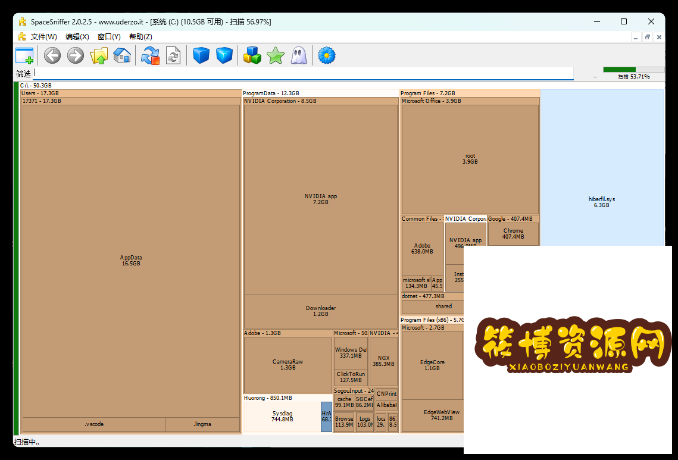Click the first blue cube detail icon

coord(201,56)
